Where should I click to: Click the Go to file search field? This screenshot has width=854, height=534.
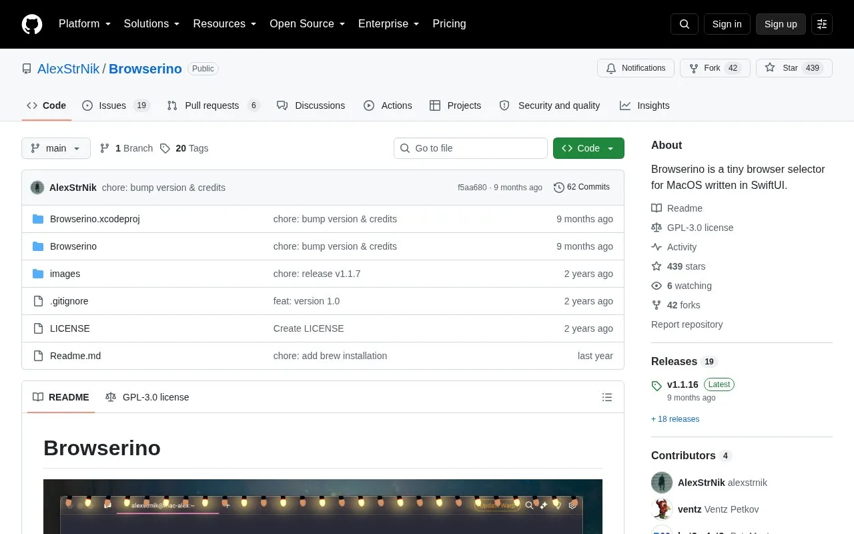pos(470,148)
